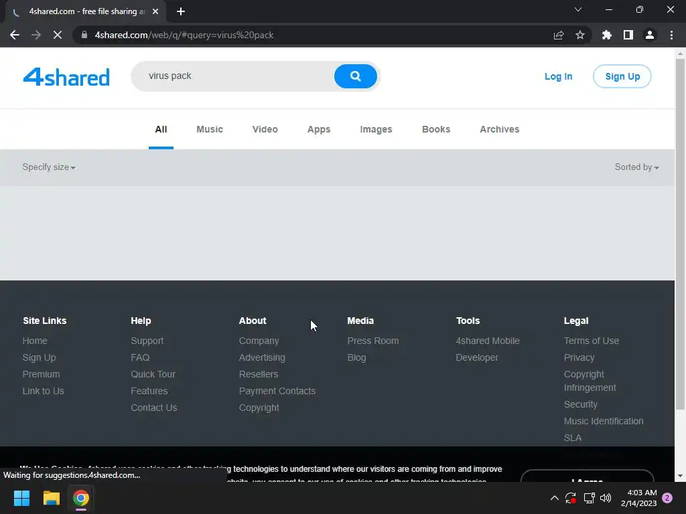Open the Developer link

coord(477,357)
